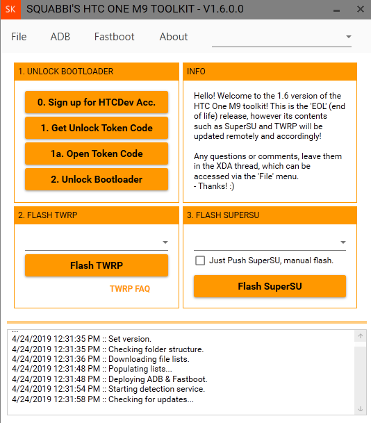This screenshot has width=371, height=423.
Task: Click Sign up for HTCDev Acc. button
Action: point(97,102)
